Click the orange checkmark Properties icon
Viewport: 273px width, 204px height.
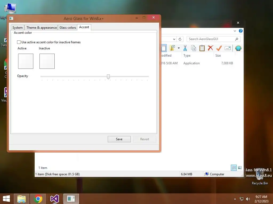coord(219,48)
